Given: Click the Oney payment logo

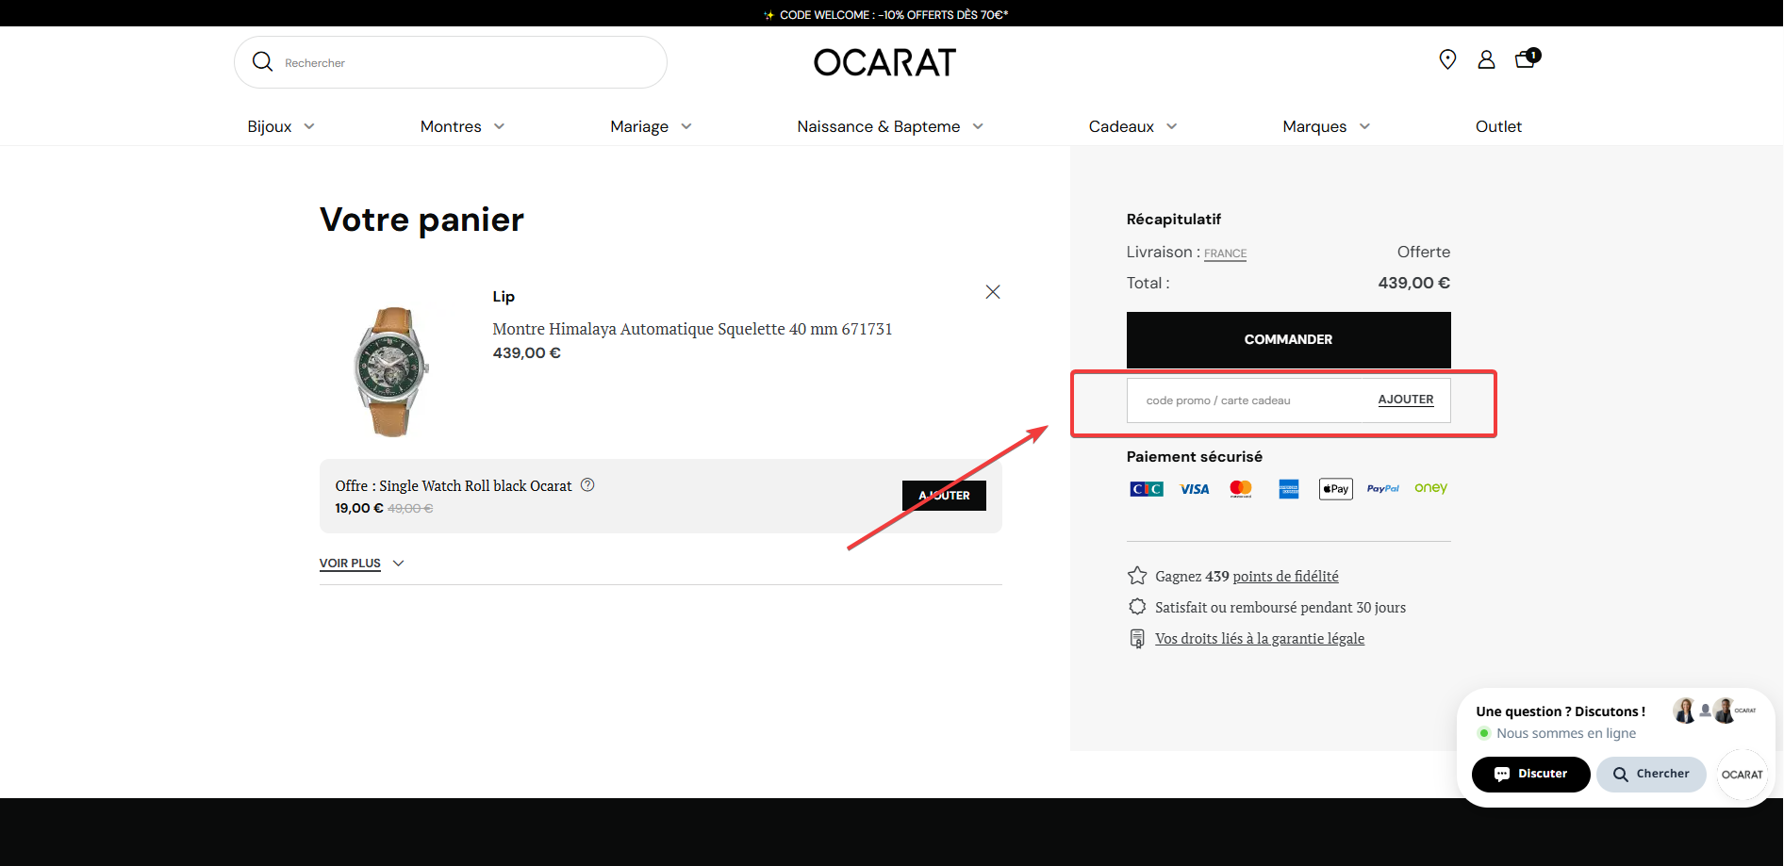Looking at the screenshot, I should 1430,488.
